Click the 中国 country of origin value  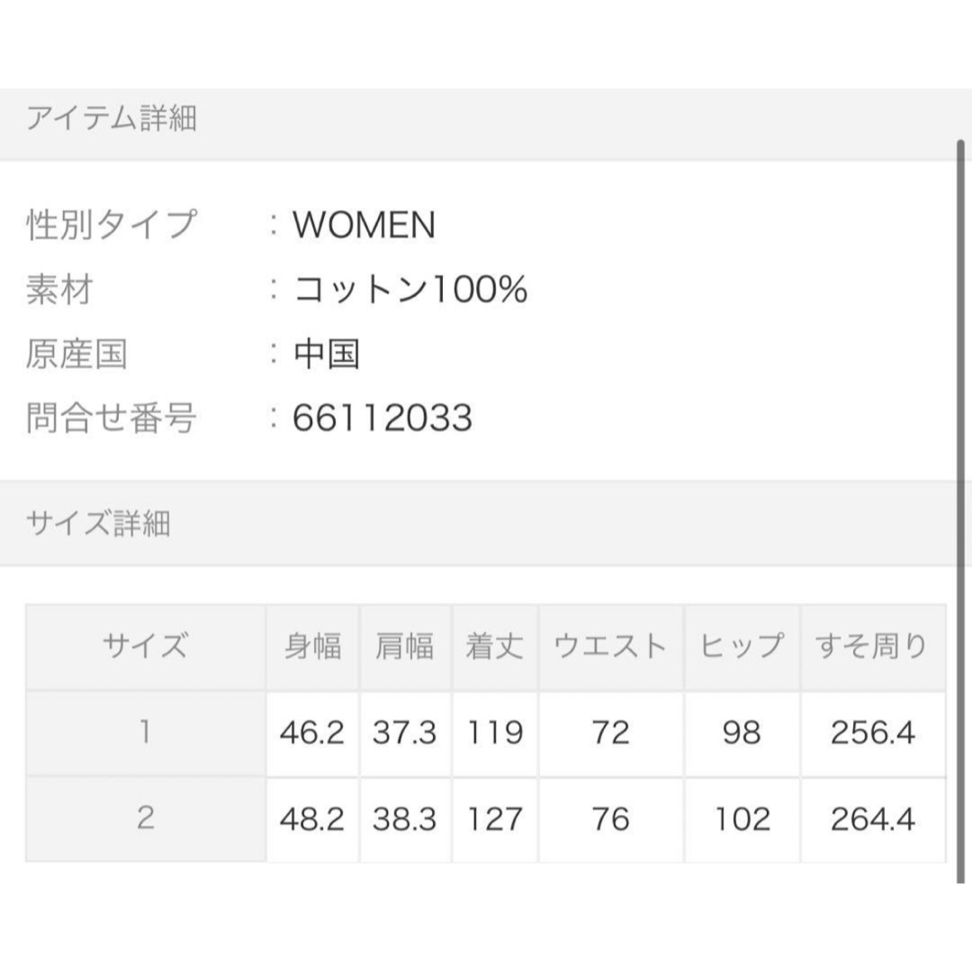pyautogui.click(x=327, y=354)
